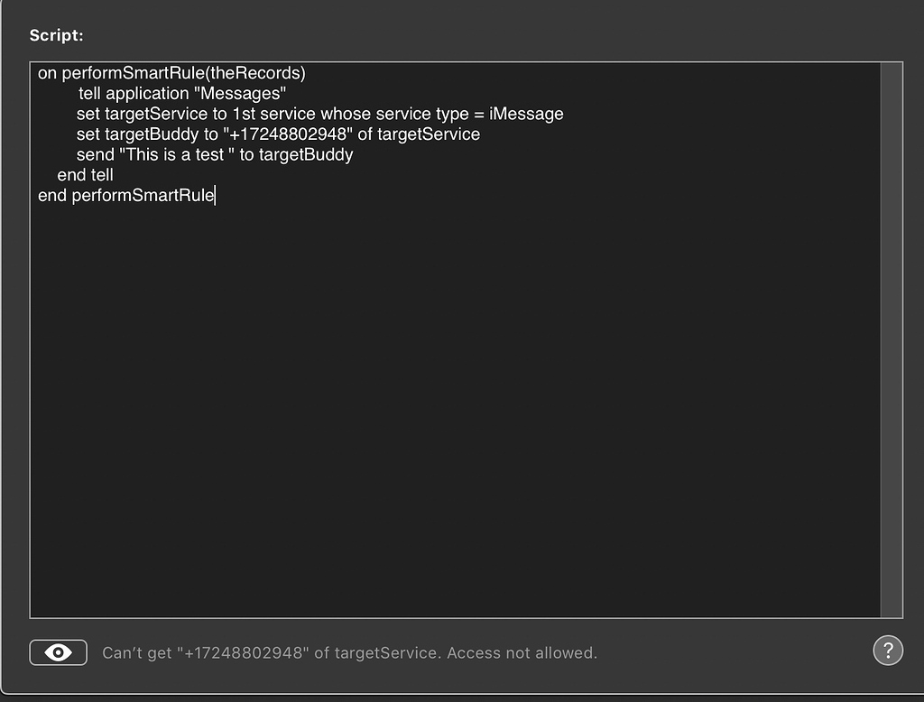
Task: Click the line setting targetService to iMessage
Action: [319, 114]
